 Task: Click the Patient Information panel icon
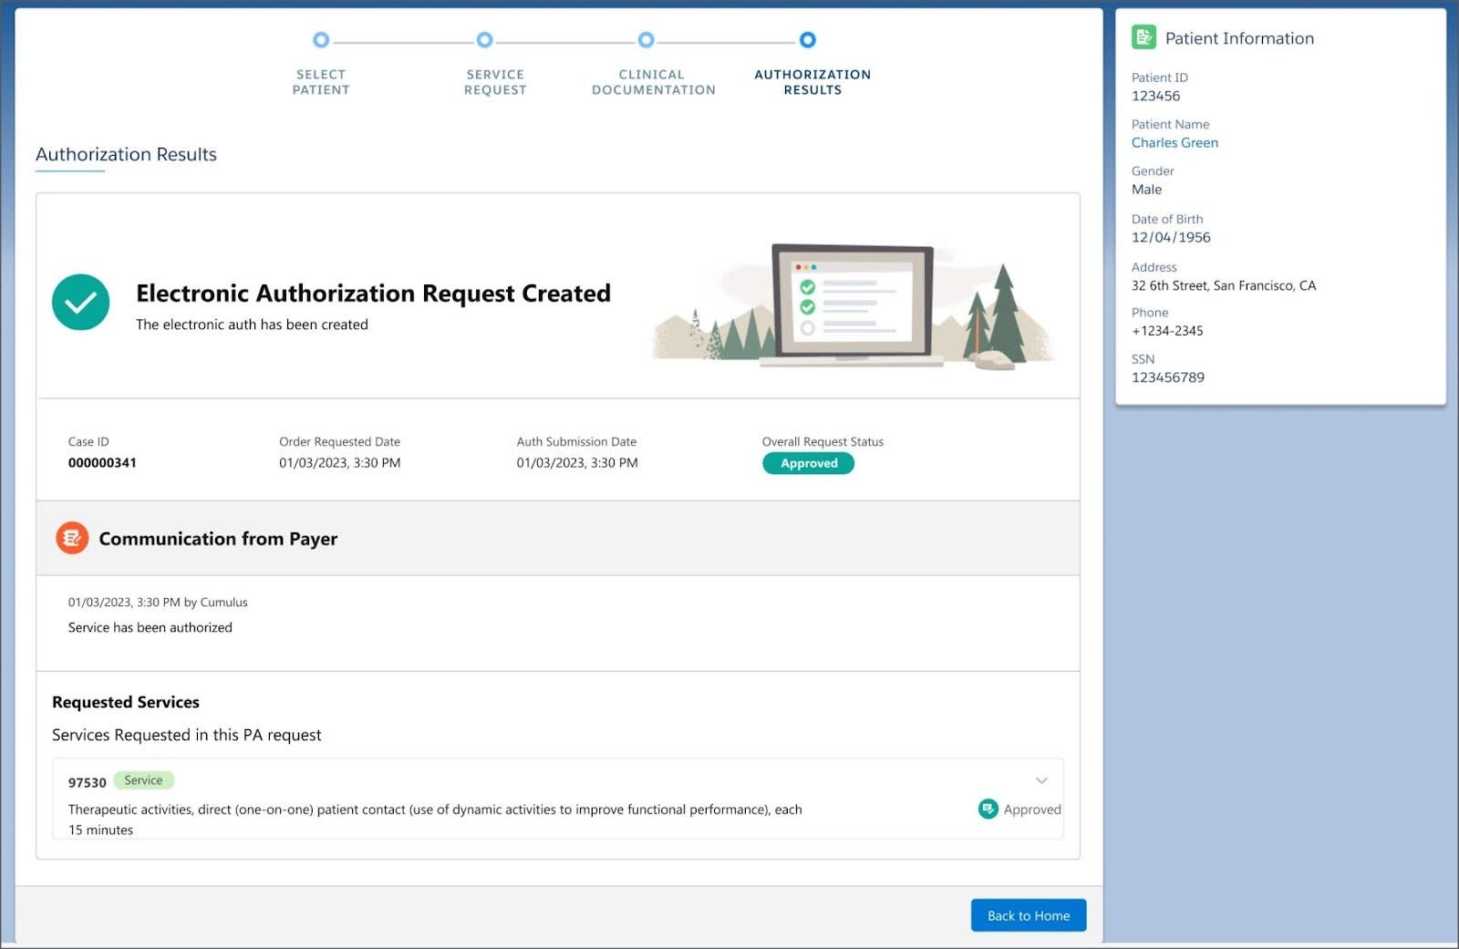click(x=1143, y=37)
